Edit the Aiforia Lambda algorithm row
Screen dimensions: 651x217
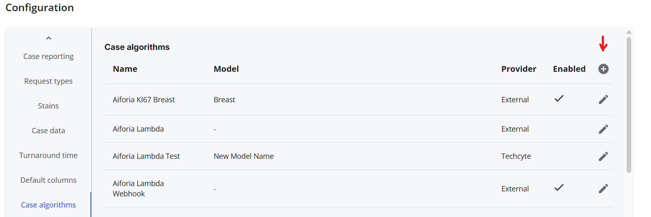tap(603, 129)
